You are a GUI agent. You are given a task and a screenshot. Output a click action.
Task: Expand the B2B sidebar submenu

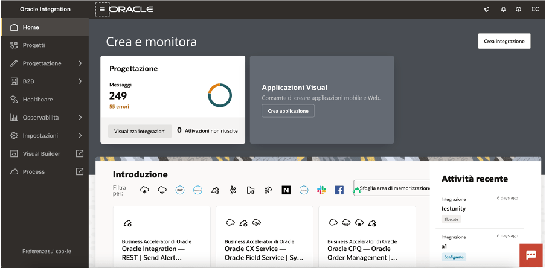[x=80, y=81]
